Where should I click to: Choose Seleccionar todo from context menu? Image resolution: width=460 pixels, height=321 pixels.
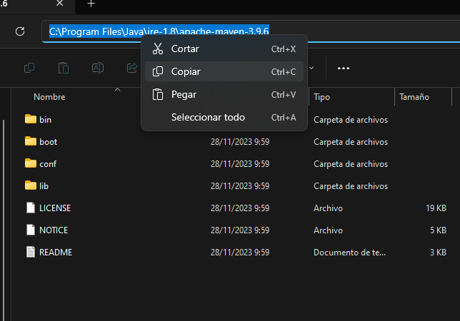224,117
